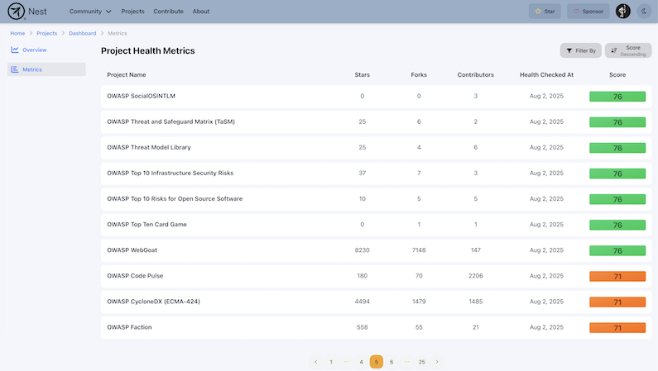Jump to last page 25
The height and width of the screenshot is (371, 658).
pyautogui.click(x=421, y=362)
